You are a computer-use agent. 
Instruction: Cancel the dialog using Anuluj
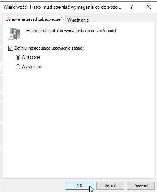[x=110, y=186]
